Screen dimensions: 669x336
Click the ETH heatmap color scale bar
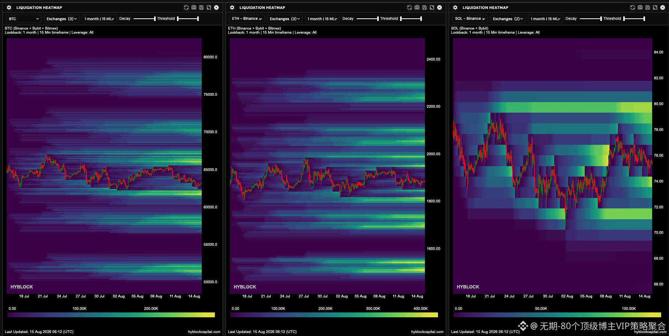334,315
